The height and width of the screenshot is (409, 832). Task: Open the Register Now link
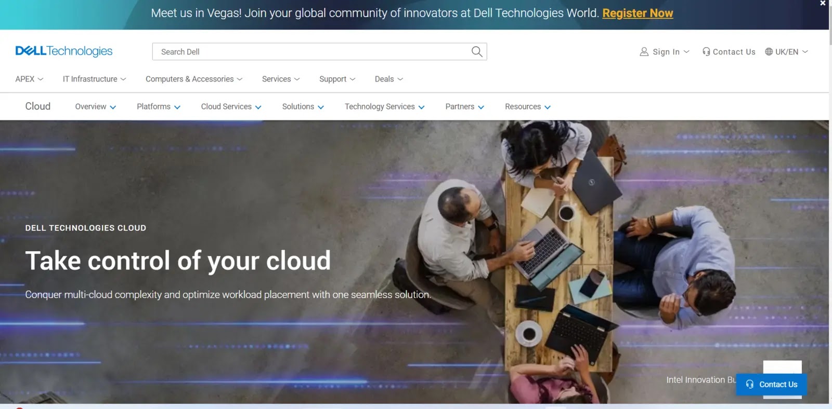click(x=638, y=13)
